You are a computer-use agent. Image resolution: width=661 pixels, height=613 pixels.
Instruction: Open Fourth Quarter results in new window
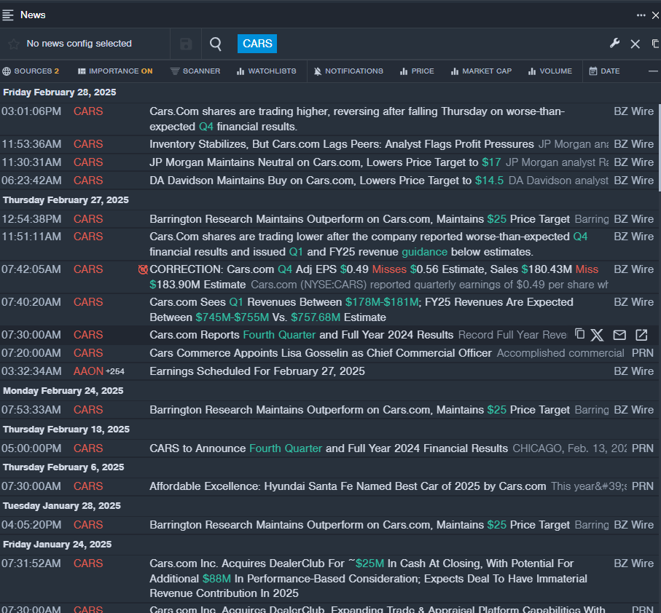coord(641,335)
